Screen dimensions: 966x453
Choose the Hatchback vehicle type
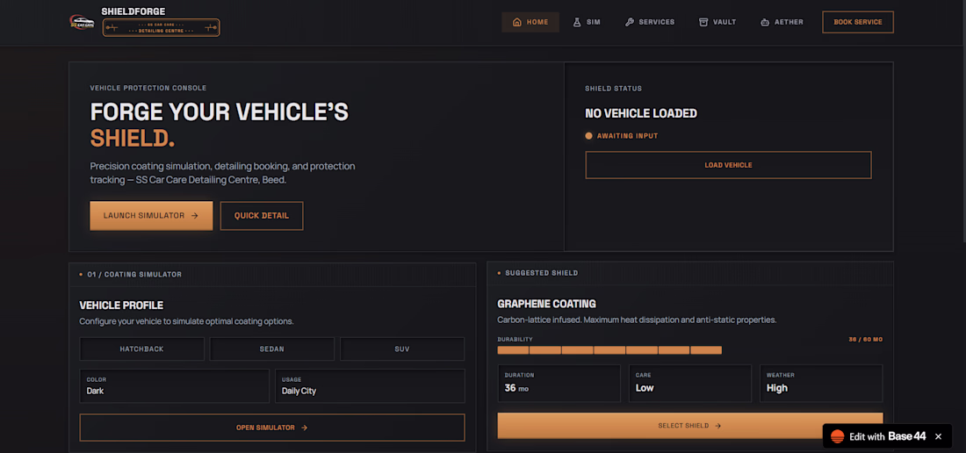(x=141, y=349)
